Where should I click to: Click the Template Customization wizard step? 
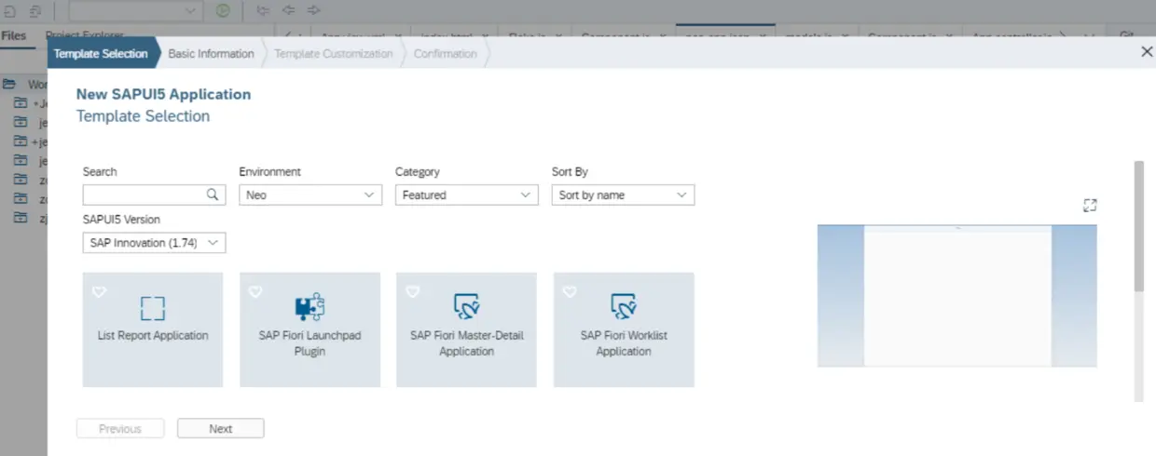(x=334, y=53)
